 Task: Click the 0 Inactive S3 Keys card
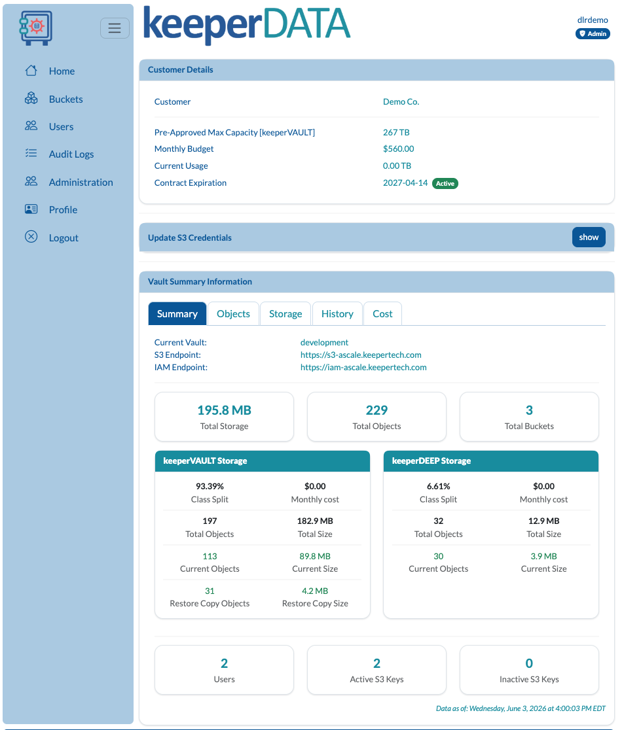pyautogui.click(x=529, y=670)
